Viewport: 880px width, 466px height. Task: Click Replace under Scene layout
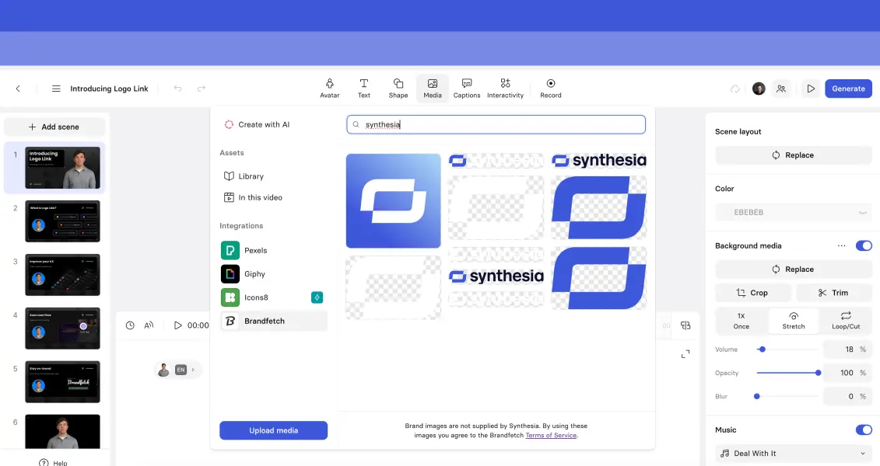(793, 155)
